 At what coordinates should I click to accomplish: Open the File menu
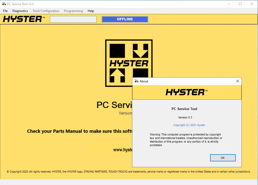coord(5,11)
